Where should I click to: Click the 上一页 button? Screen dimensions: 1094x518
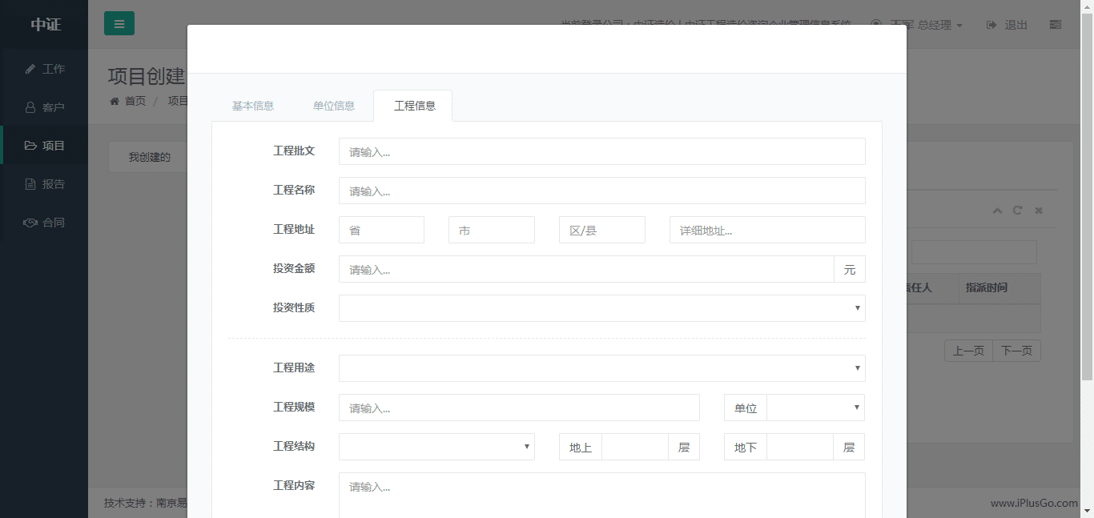(x=968, y=351)
